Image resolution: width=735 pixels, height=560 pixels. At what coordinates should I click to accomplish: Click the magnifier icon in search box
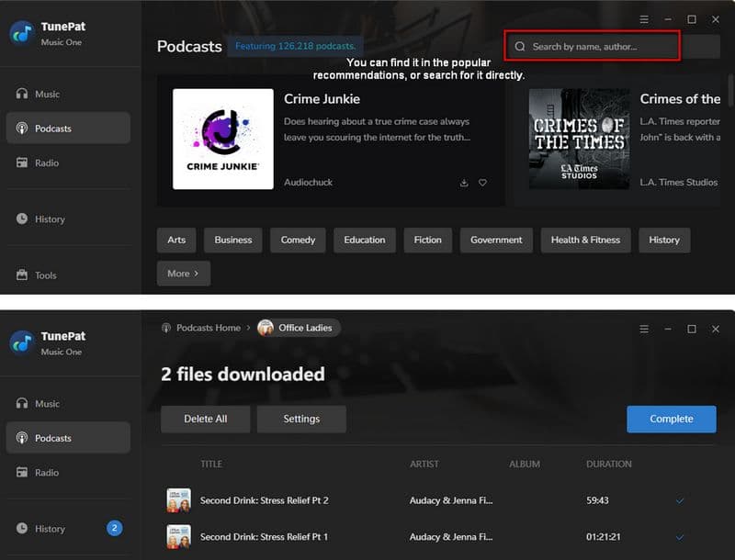click(x=520, y=46)
